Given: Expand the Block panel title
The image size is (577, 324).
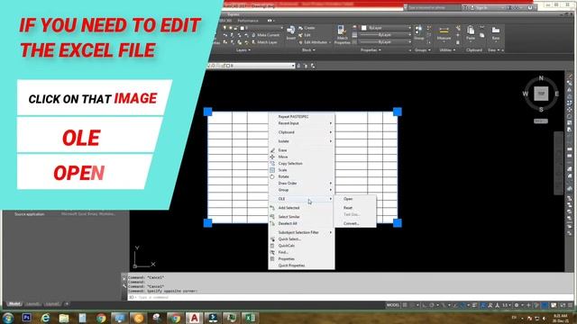Looking at the screenshot, I should point(308,50).
